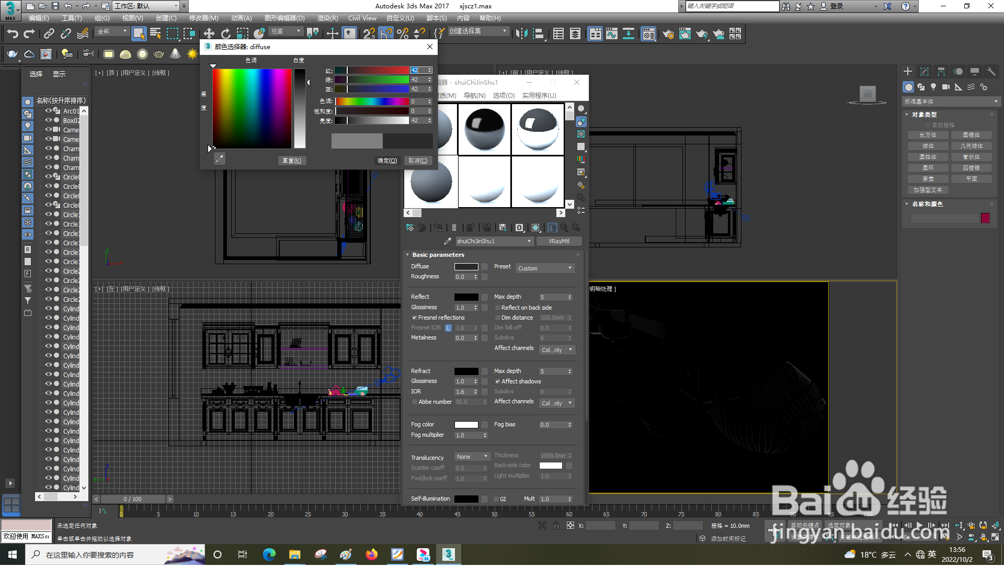Open Refract Affect channels dropdown
Viewport: 1004px width, 566px height.
(557, 403)
